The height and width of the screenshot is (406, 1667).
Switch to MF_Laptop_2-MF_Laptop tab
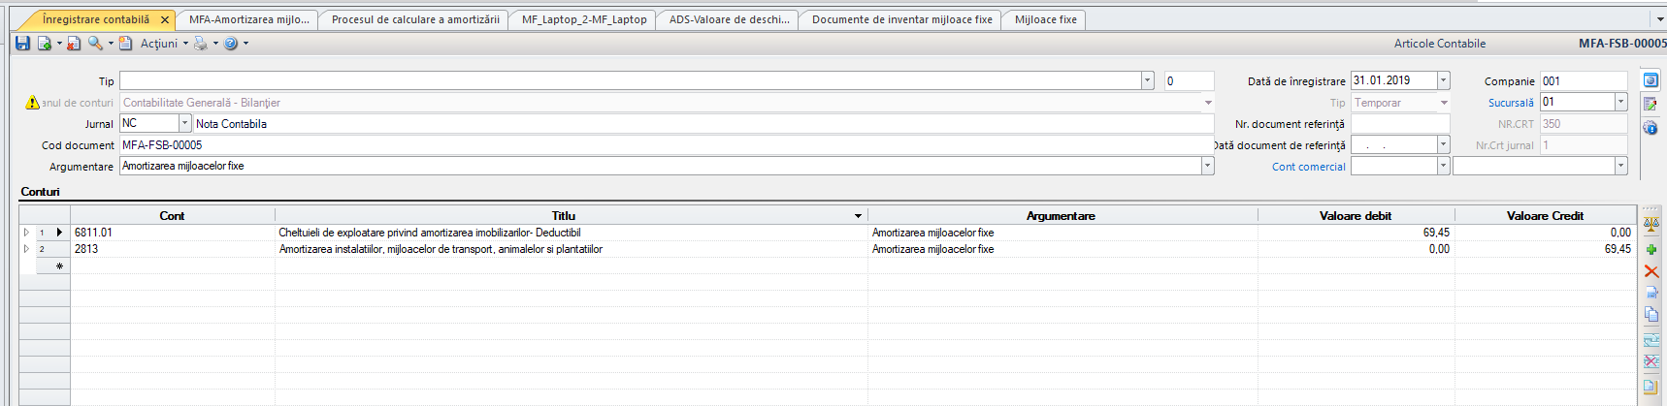[583, 19]
